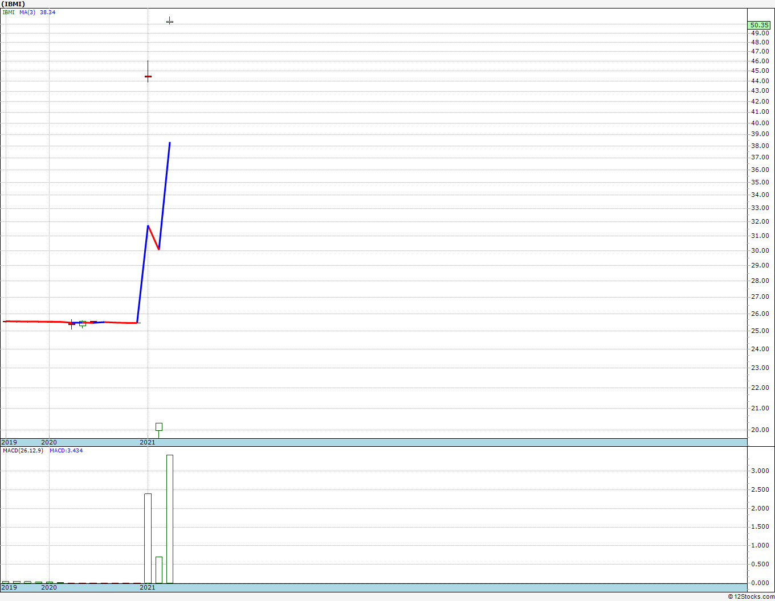The image size is (775, 601).
Task: Click the 1.500 MACD axis label
Action: (760, 527)
